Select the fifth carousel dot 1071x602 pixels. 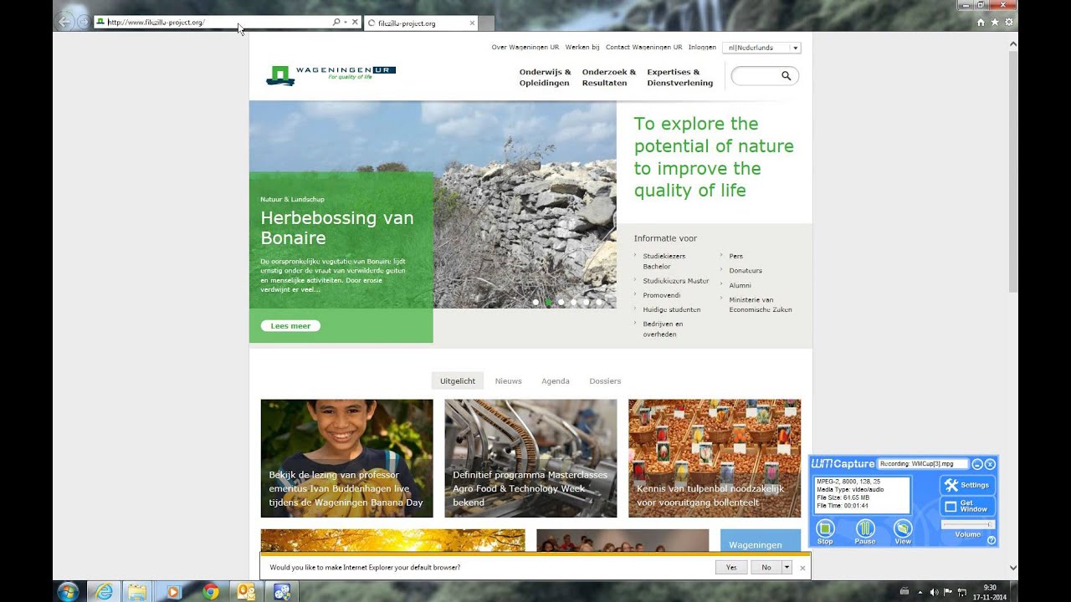pyautogui.click(x=586, y=302)
